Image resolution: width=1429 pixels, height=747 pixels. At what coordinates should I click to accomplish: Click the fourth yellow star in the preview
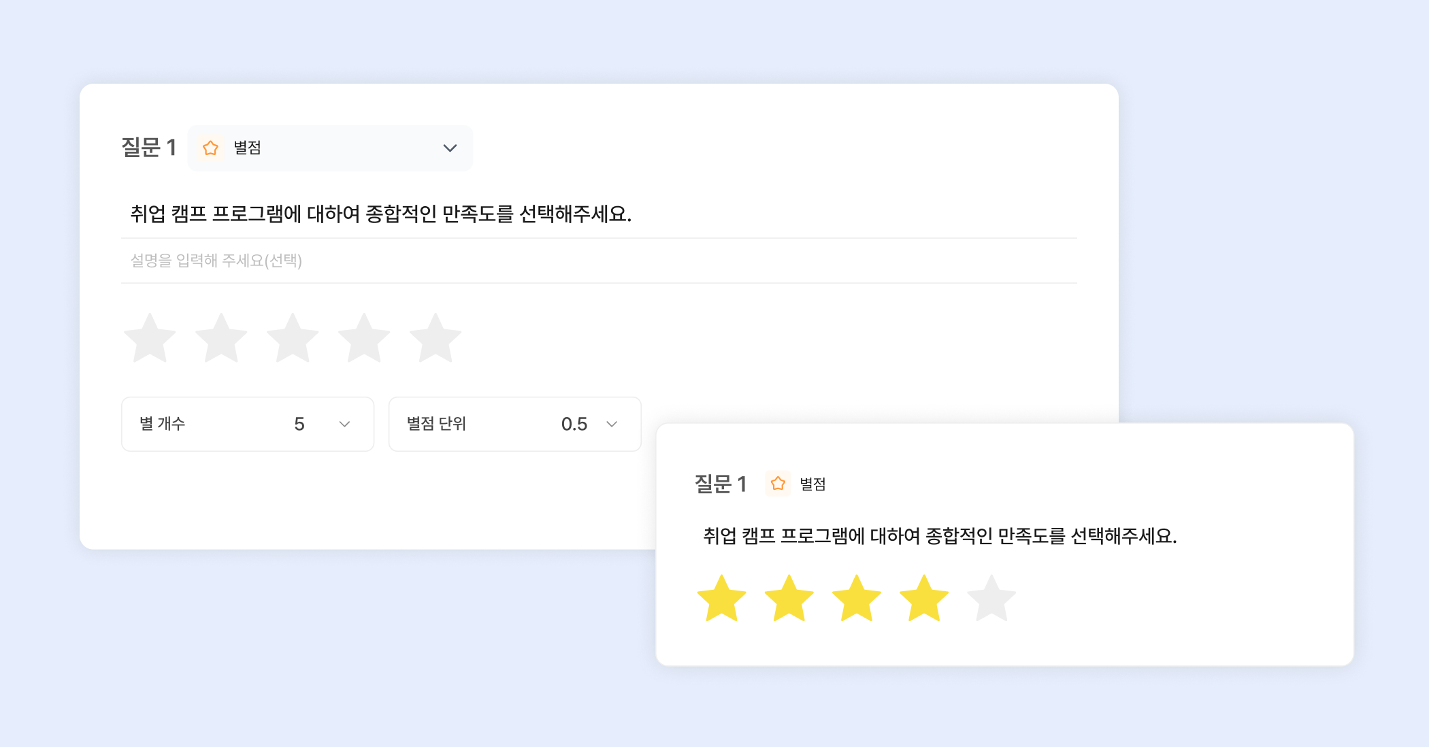point(924,599)
